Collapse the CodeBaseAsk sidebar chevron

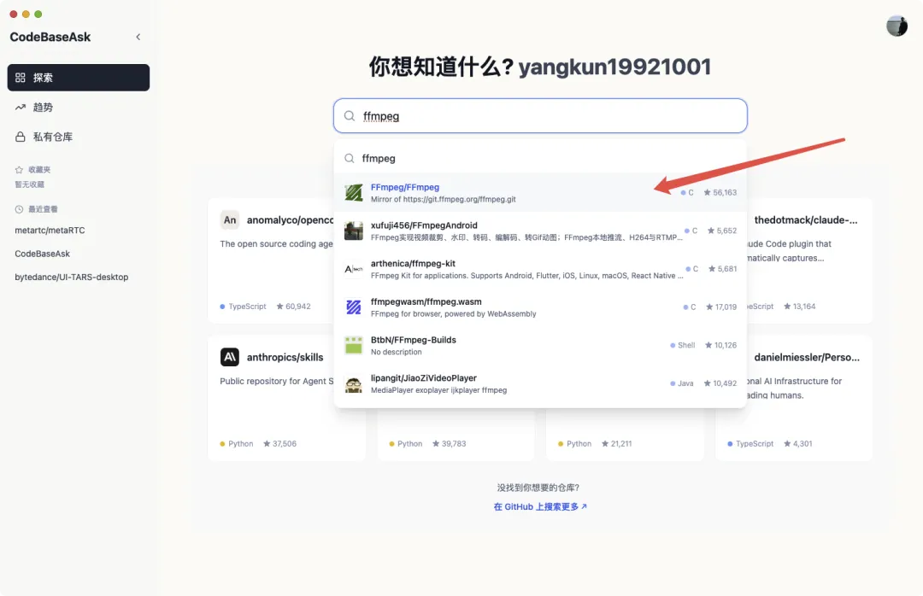point(138,37)
